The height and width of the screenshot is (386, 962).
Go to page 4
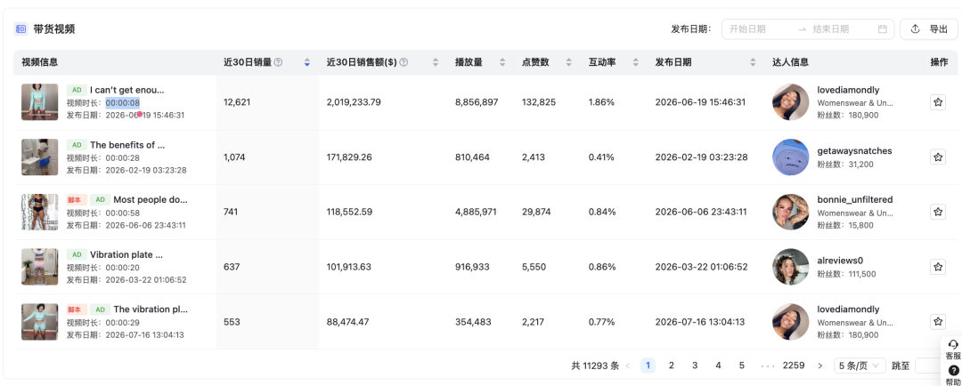718,366
